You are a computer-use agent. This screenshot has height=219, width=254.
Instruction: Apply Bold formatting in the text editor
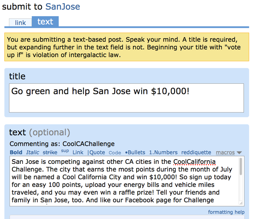[x=16, y=152]
